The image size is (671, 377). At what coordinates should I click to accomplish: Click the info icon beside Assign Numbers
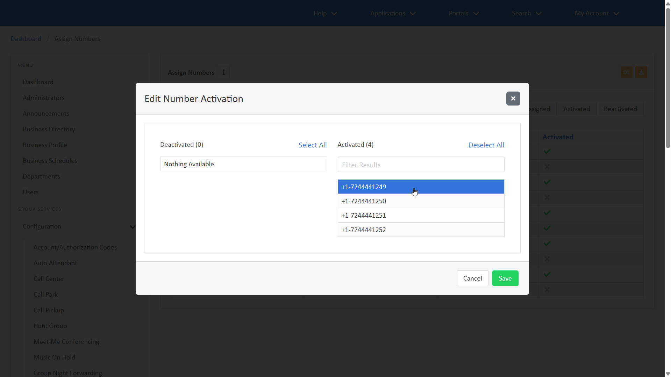point(224,72)
